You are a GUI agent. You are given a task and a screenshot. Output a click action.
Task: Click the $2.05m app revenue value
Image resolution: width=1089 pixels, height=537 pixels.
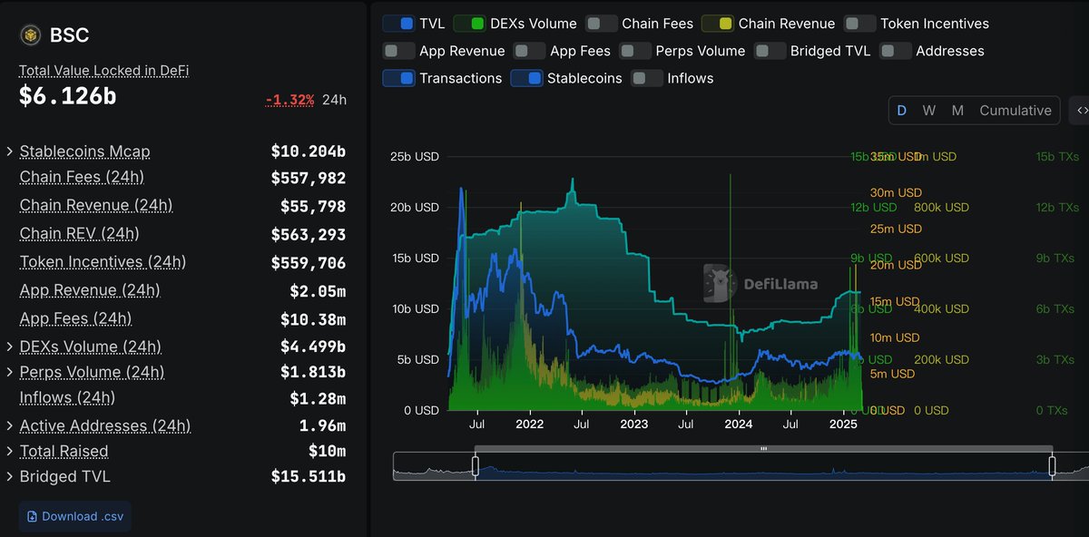coord(318,291)
